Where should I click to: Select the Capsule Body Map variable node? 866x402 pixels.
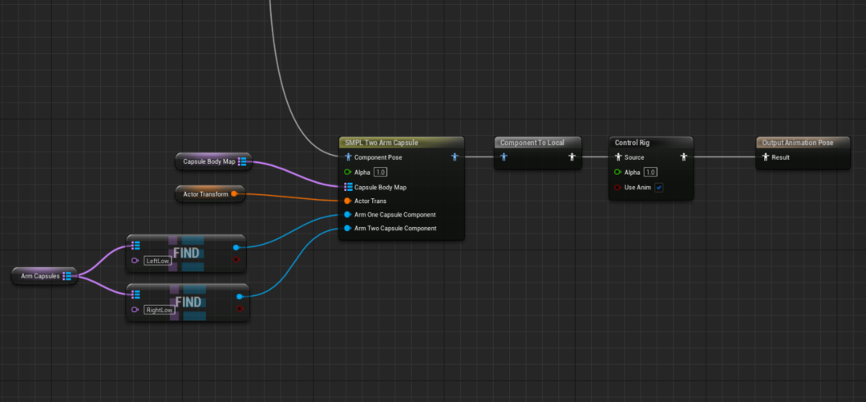pos(213,161)
